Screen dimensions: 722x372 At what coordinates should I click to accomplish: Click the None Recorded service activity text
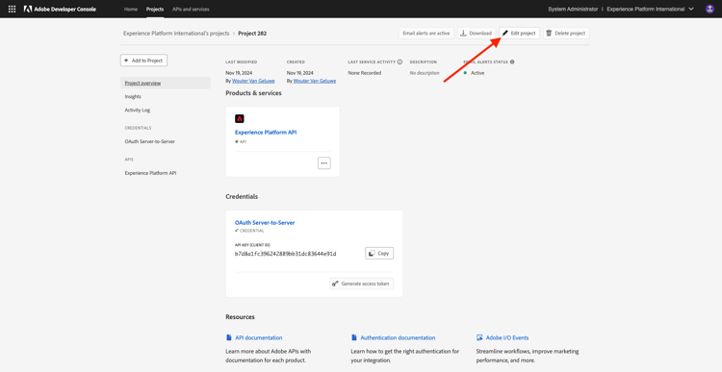click(x=365, y=73)
